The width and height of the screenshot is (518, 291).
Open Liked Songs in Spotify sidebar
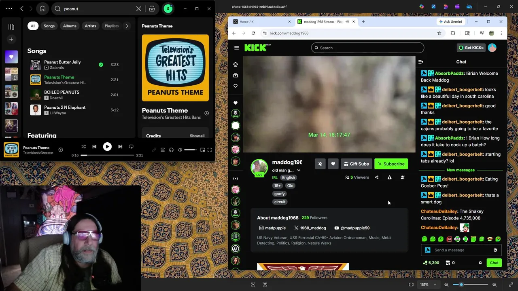coord(11,57)
